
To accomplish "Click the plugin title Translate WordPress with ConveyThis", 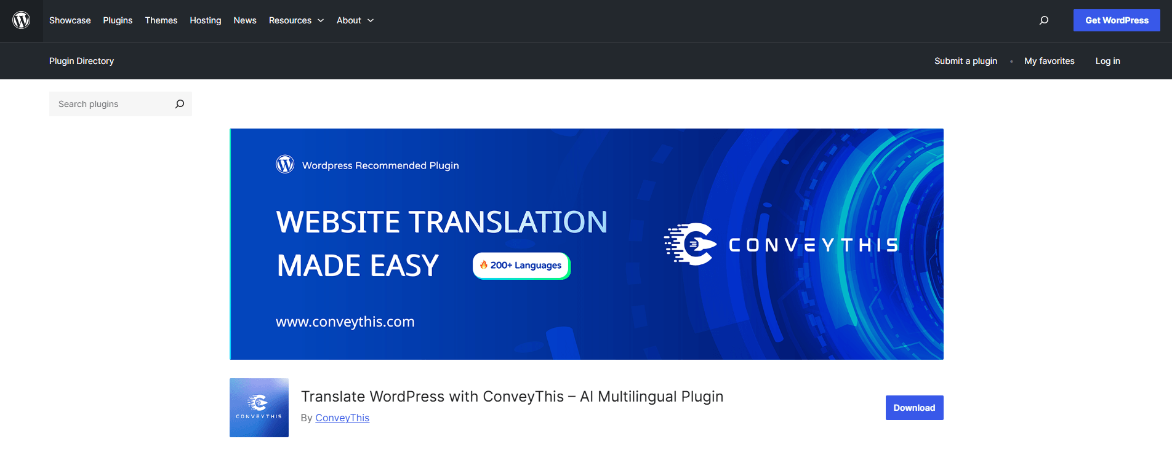I will [512, 397].
